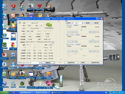Click Shader Clock +20 button
Image resolution: width=125 pixels, height=94 pixels.
90,51
